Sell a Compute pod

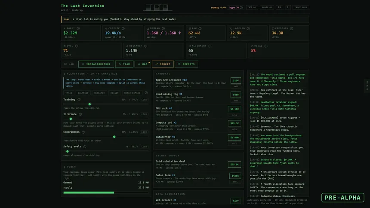[234, 129]
